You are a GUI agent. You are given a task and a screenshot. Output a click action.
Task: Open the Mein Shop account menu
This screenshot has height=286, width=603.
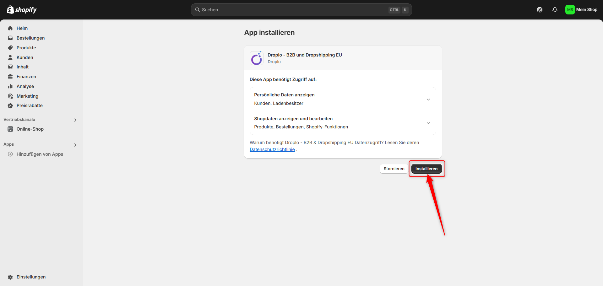(581, 10)
